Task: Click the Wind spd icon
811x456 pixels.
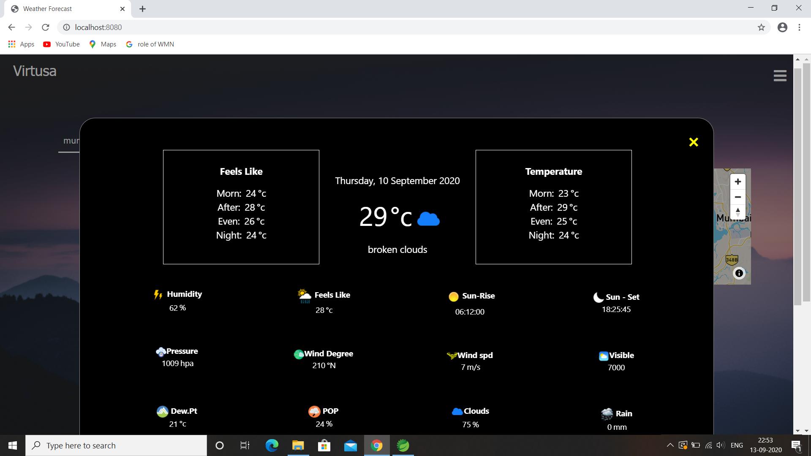Action: tap(452, 355)
